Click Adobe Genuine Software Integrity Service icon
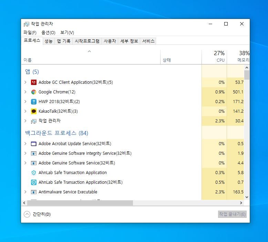This screenshot has height=242, width=268. pos(34,153)
